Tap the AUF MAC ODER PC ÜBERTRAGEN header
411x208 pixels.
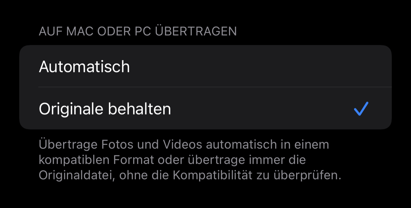(x=138, y=31)
